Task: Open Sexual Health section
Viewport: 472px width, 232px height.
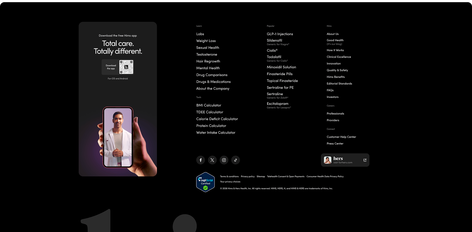Action: [208, 48]
